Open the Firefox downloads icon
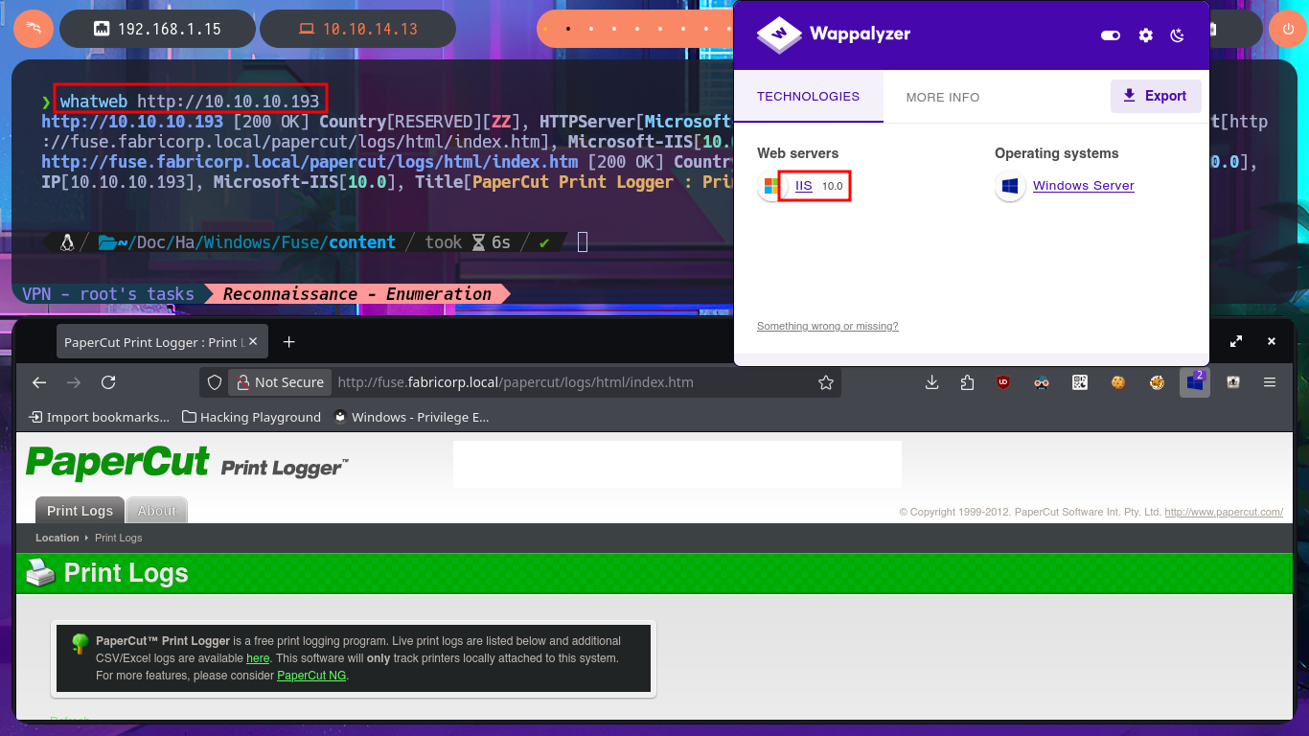The height and width of the screenshot is (736, 1309). (x=931, y=382)
